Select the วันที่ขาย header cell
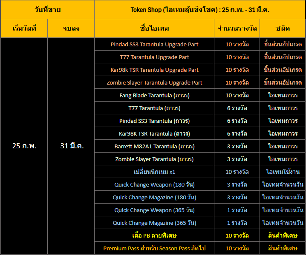 [47, 9]
